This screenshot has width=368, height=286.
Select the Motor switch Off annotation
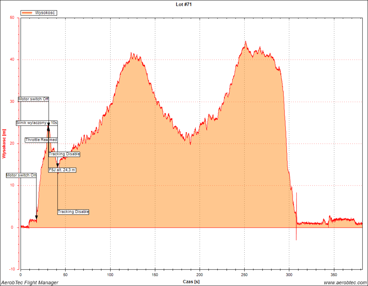click(34, 99)
